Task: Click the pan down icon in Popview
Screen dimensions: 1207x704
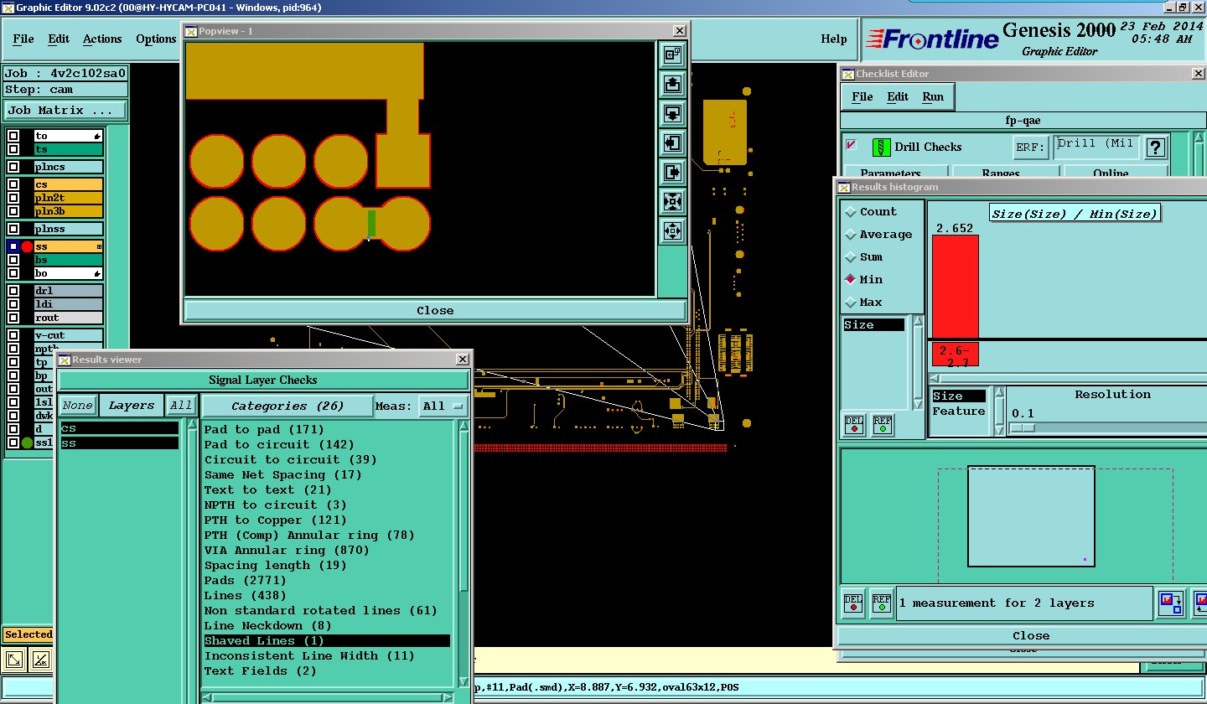Action: click(672, 113)
